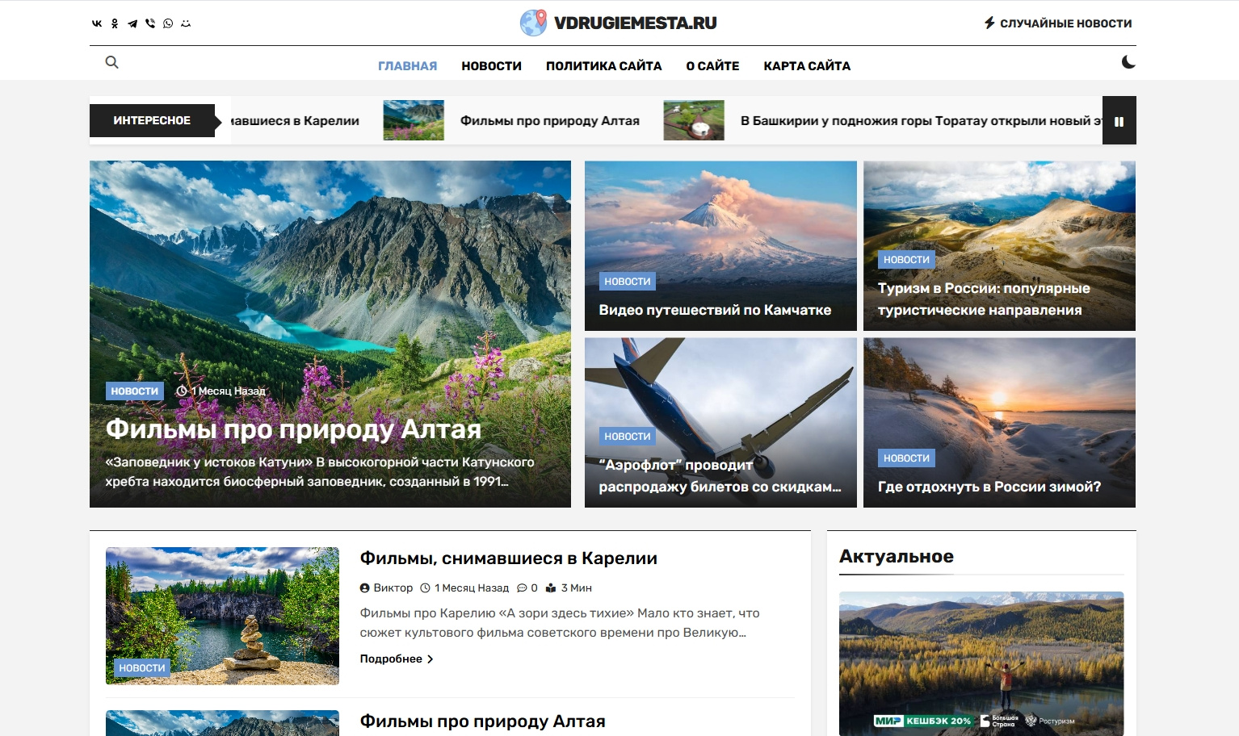Viewport: 1239px width, 736px height.
Task: Click the Алтай thumbnail in the ticker
Action: point(414,120)
